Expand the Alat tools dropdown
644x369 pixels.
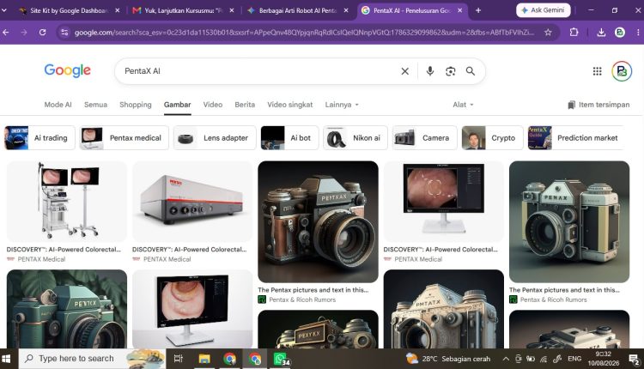click(x=463, y=105)
